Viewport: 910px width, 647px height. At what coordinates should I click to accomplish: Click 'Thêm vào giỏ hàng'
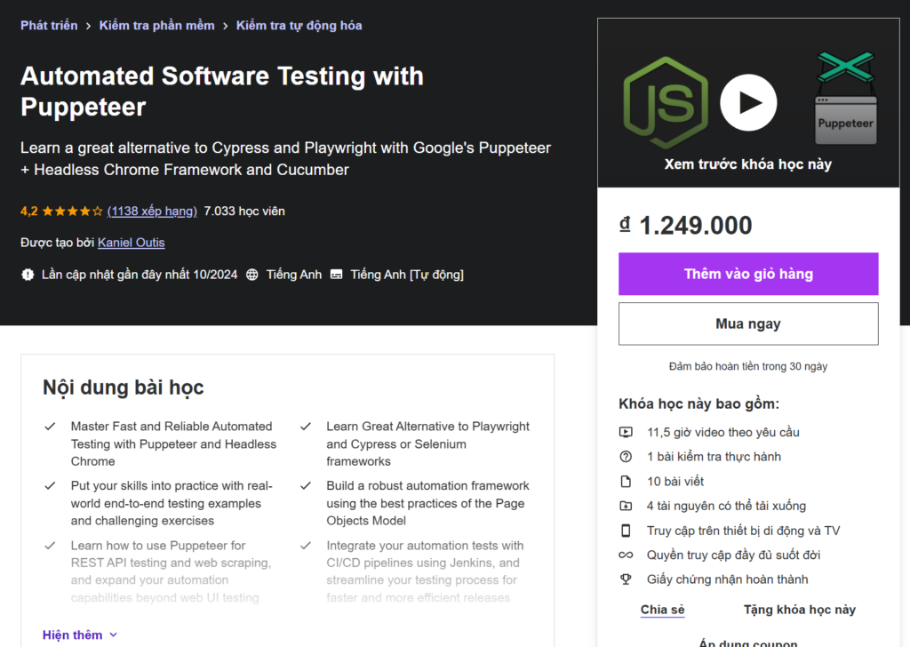pos(747,274)
